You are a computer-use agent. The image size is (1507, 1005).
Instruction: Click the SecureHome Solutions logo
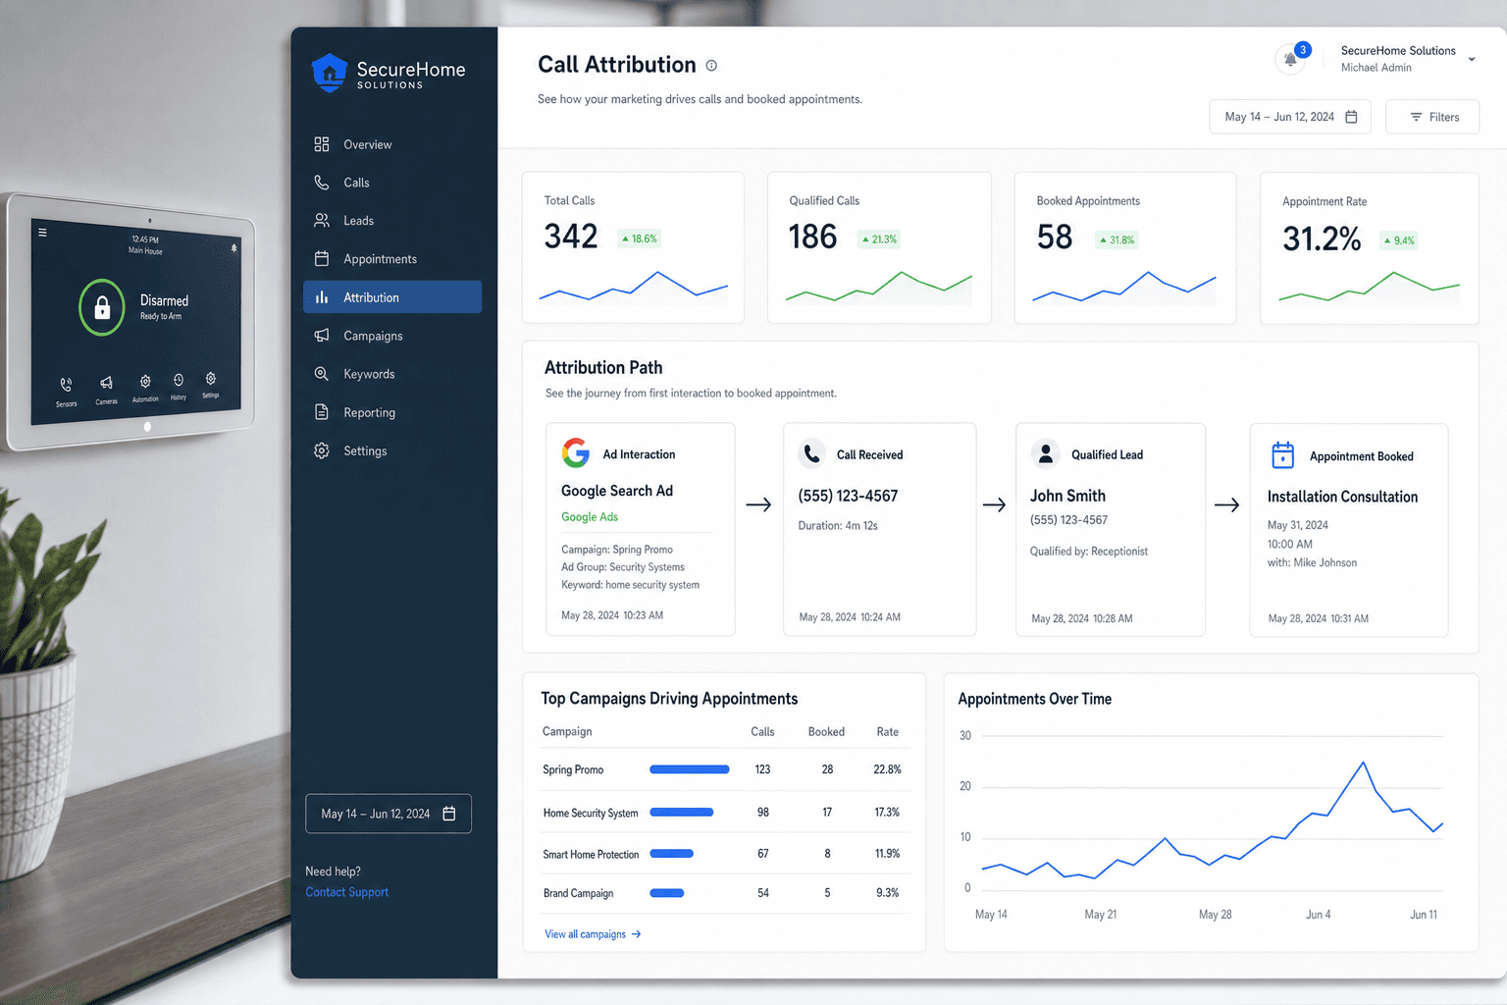(x=389, y=73)
